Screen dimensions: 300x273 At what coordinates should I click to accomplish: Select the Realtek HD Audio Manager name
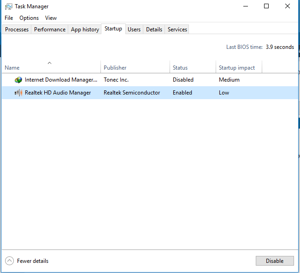58,93
